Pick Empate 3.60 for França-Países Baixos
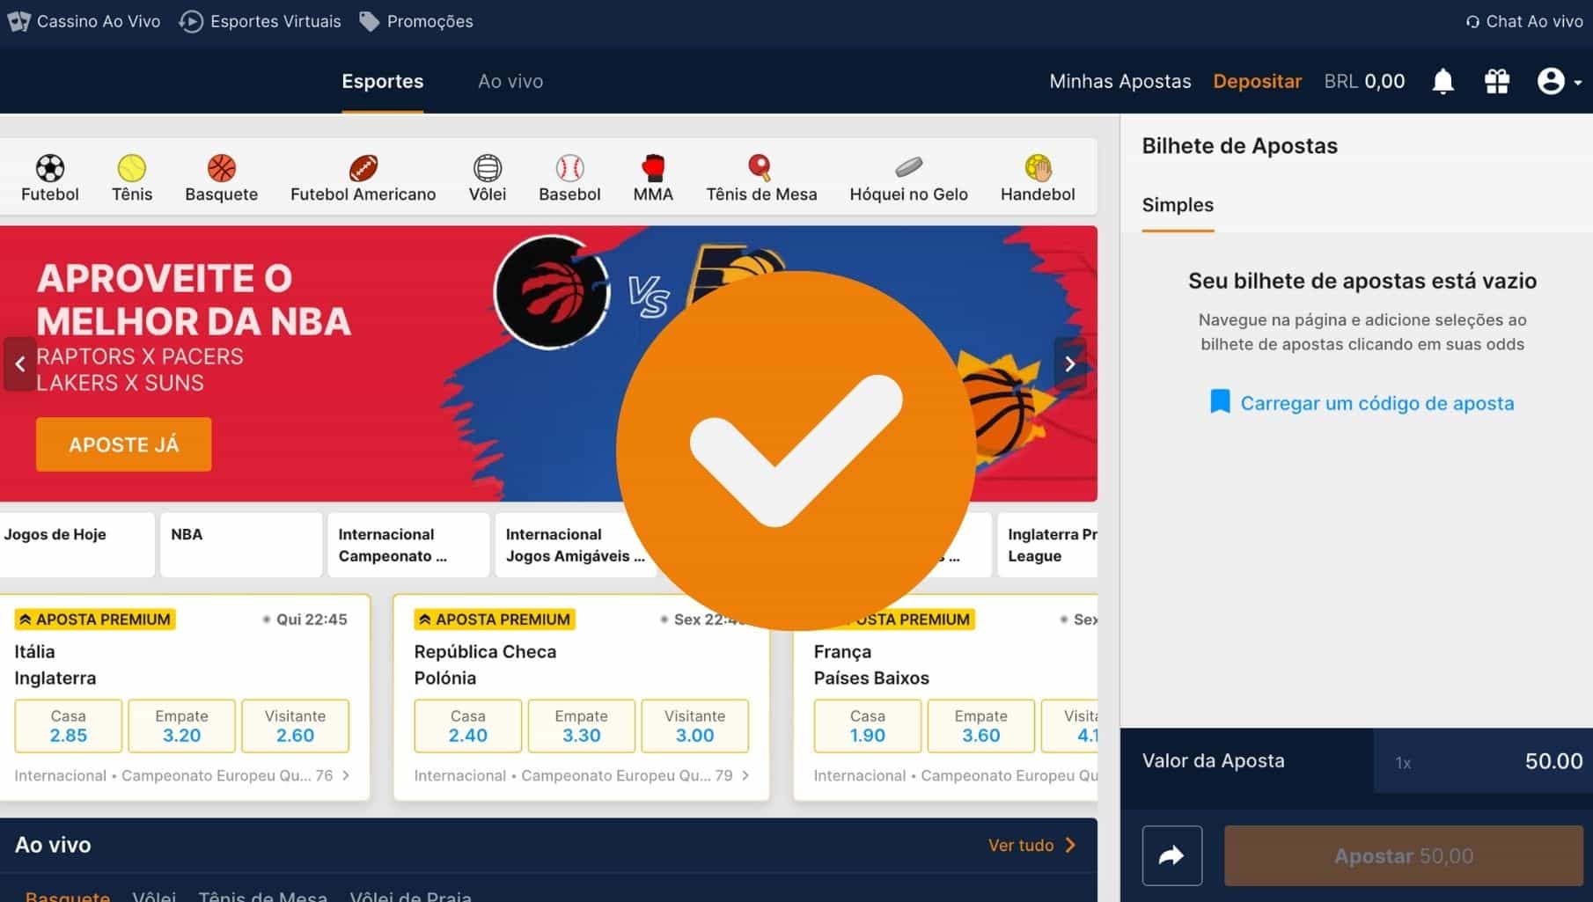 980,726
